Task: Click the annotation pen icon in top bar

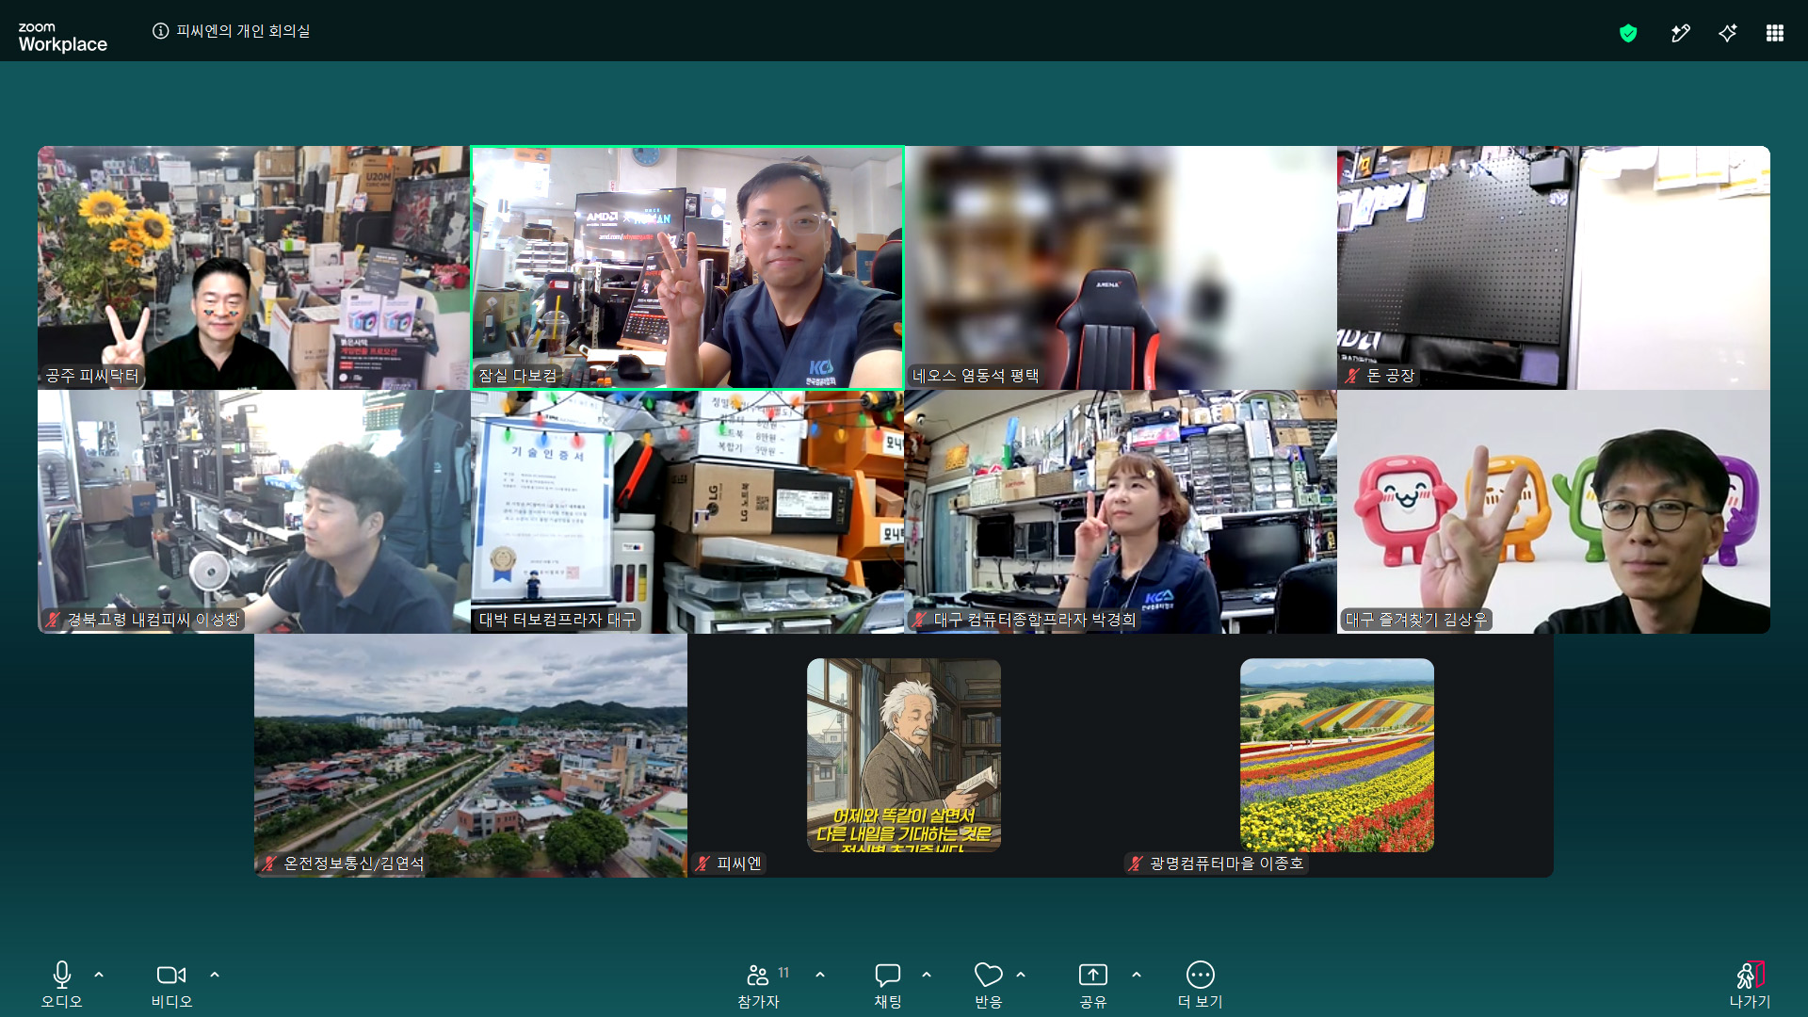Action: click(x=1680, y=34)
